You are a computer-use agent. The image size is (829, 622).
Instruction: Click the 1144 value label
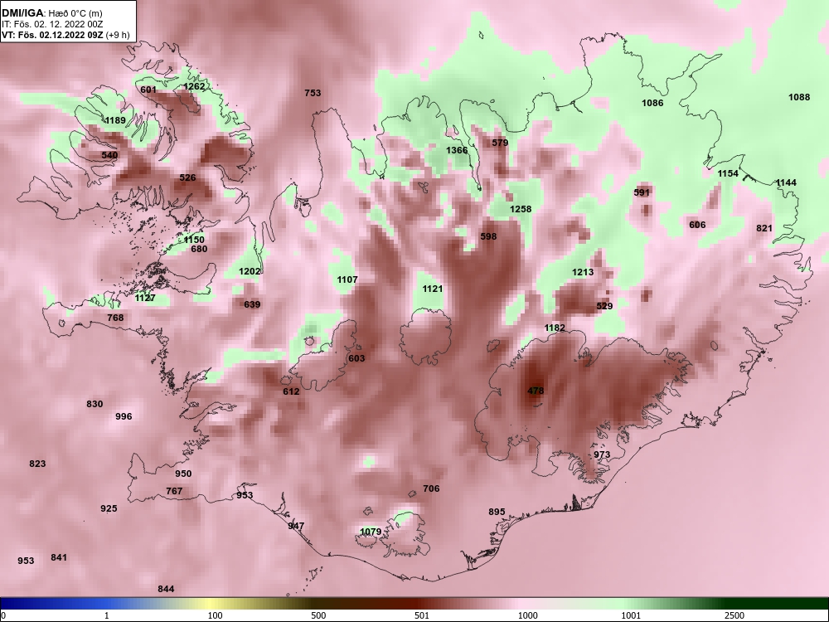(x=786, y=182)
